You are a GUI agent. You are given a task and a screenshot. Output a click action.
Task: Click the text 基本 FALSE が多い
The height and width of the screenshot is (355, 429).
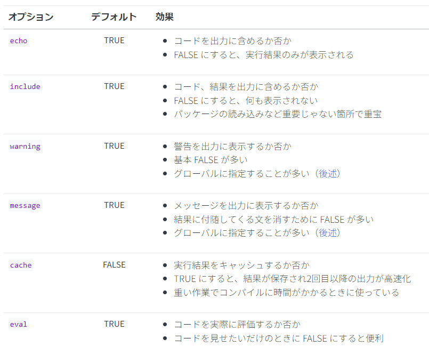(x=211, y=160)
